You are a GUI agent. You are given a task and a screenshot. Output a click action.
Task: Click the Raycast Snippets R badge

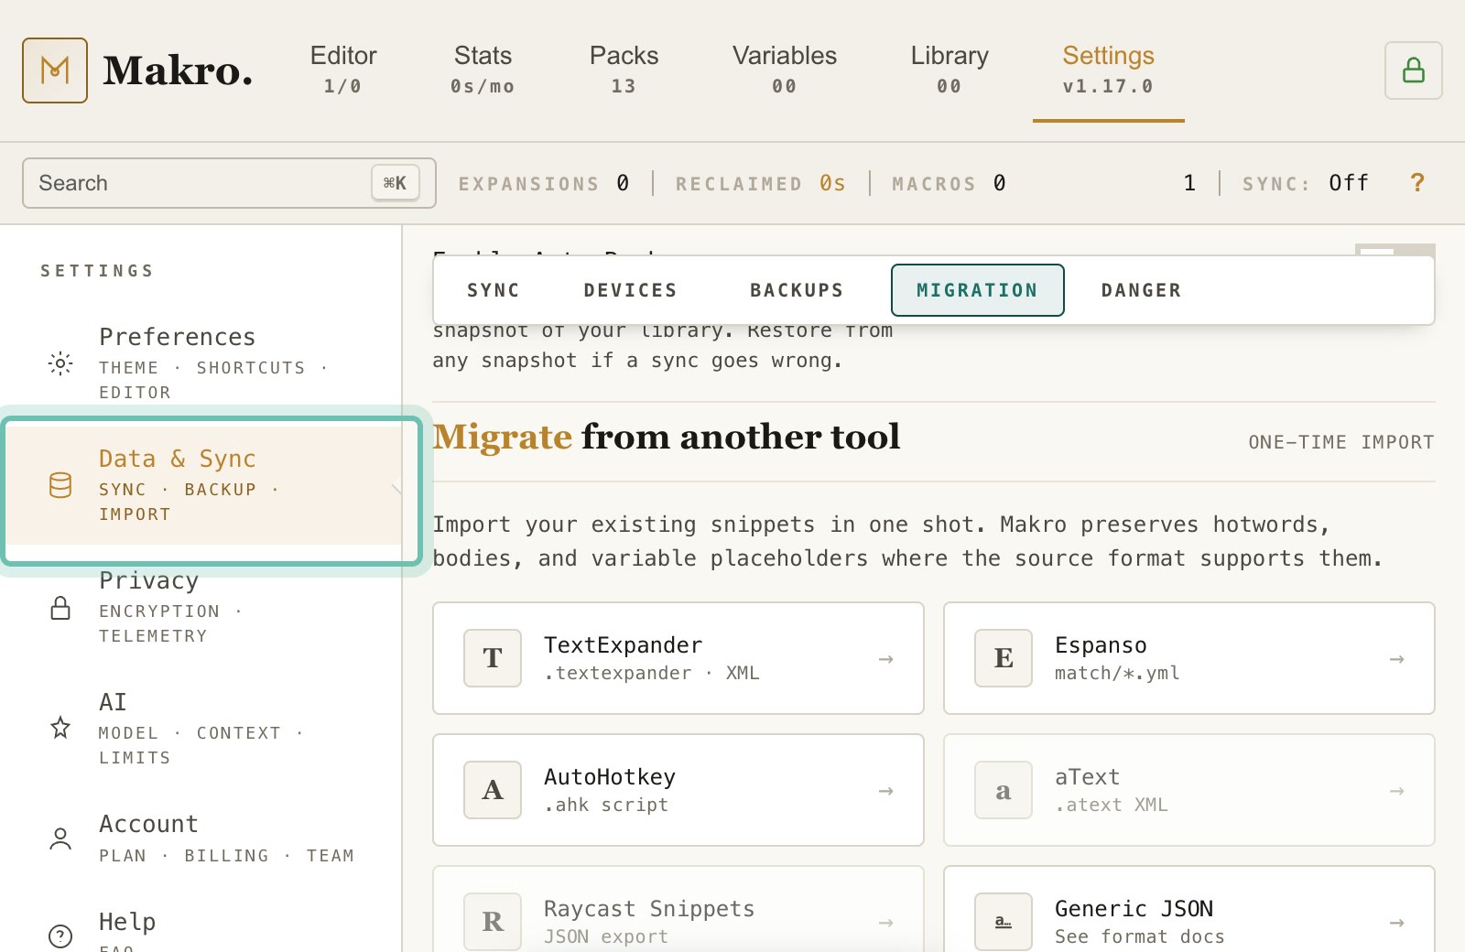pos(493,921)
